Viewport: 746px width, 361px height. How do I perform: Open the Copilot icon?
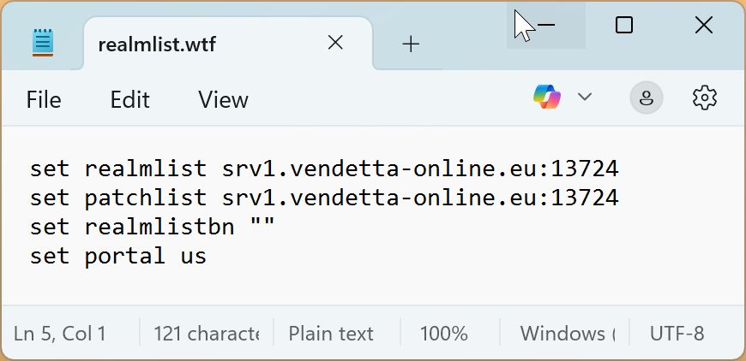pyautogui.click(x=547, y=98)
